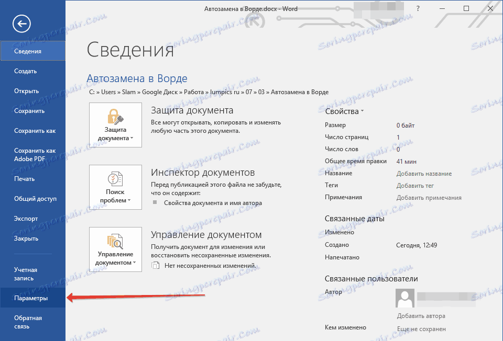Click the Добавить название field
Viewport: 503px width, 341px height.
[424, 174]
